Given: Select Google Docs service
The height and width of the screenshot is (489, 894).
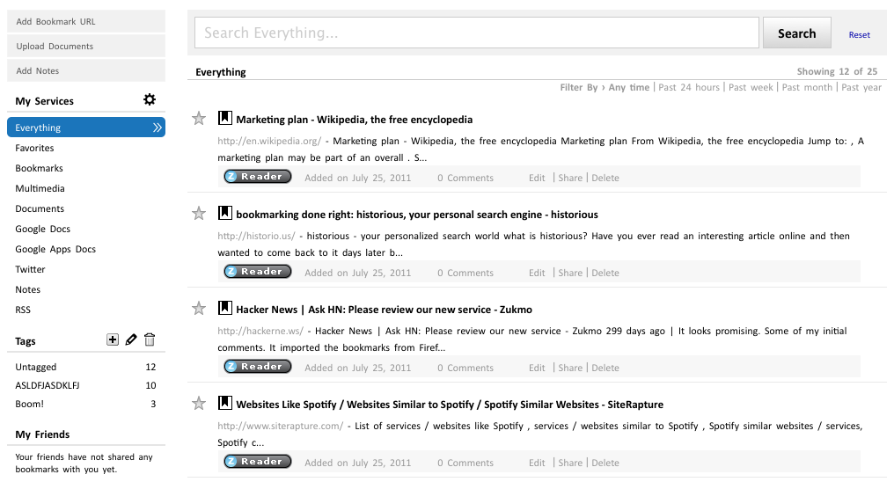Looking at the screenshot, I should 43,230.
